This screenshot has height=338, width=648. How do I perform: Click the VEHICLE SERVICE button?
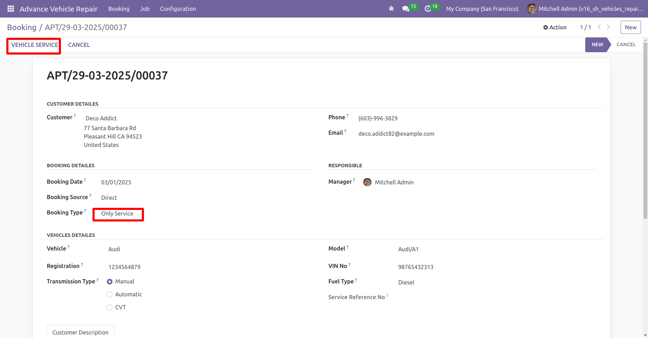pos(35,45)
